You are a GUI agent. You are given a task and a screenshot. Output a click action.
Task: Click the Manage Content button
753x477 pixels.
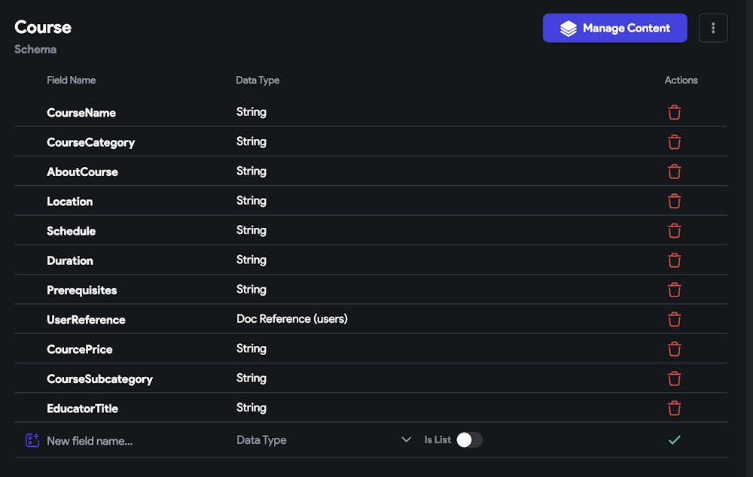click(x=614, y=28)
